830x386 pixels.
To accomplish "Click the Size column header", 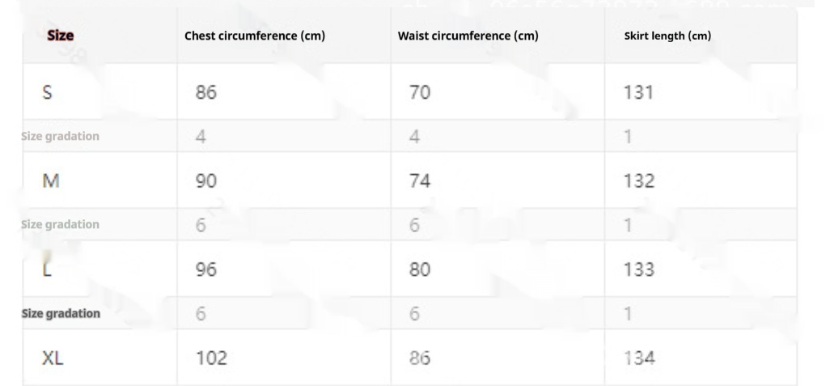I will (61, 36).
